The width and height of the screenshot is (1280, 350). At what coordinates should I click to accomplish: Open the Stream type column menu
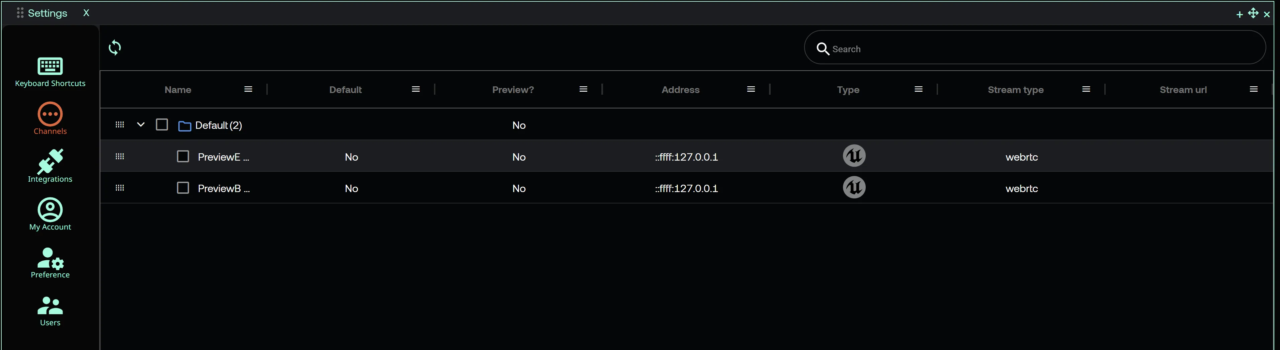[x=1086, y=89]
